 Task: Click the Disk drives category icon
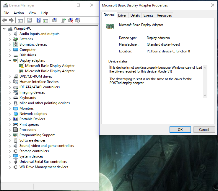[x=16, y=55]
